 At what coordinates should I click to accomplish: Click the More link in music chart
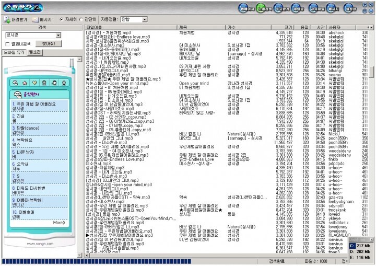58,223
